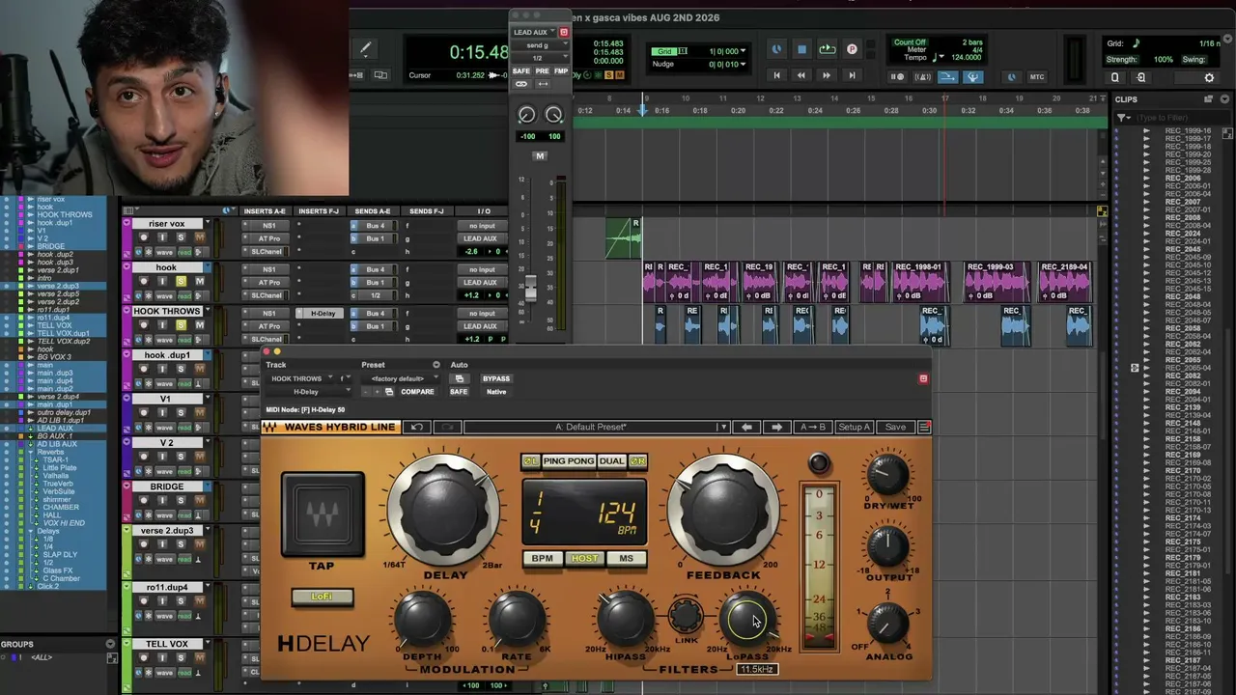Toggle the loop playback transport button
The image size is (1236, 695).
828,49
